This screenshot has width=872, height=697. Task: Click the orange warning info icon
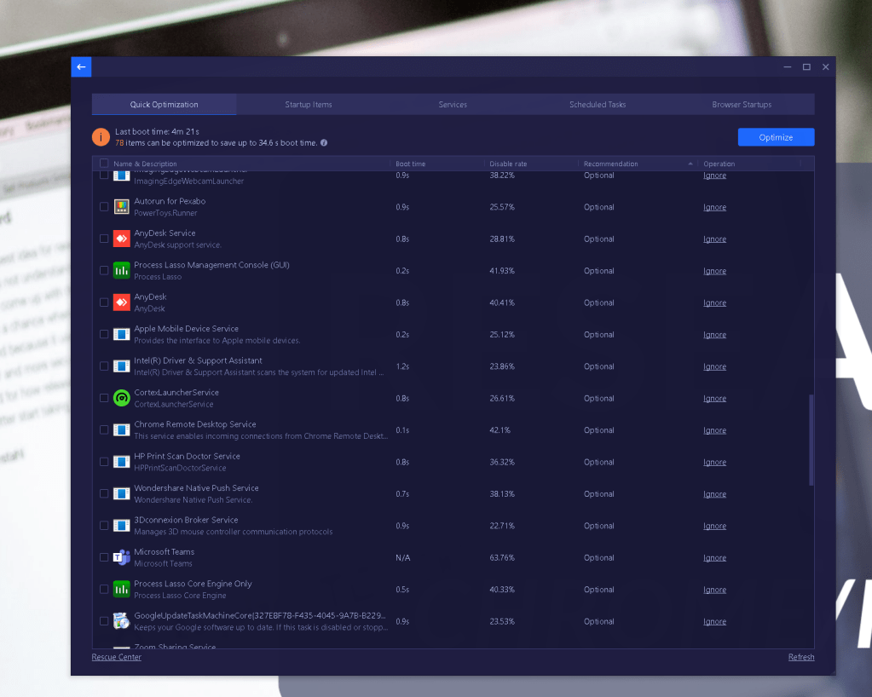pyautogui.click(x=101, y=136)
